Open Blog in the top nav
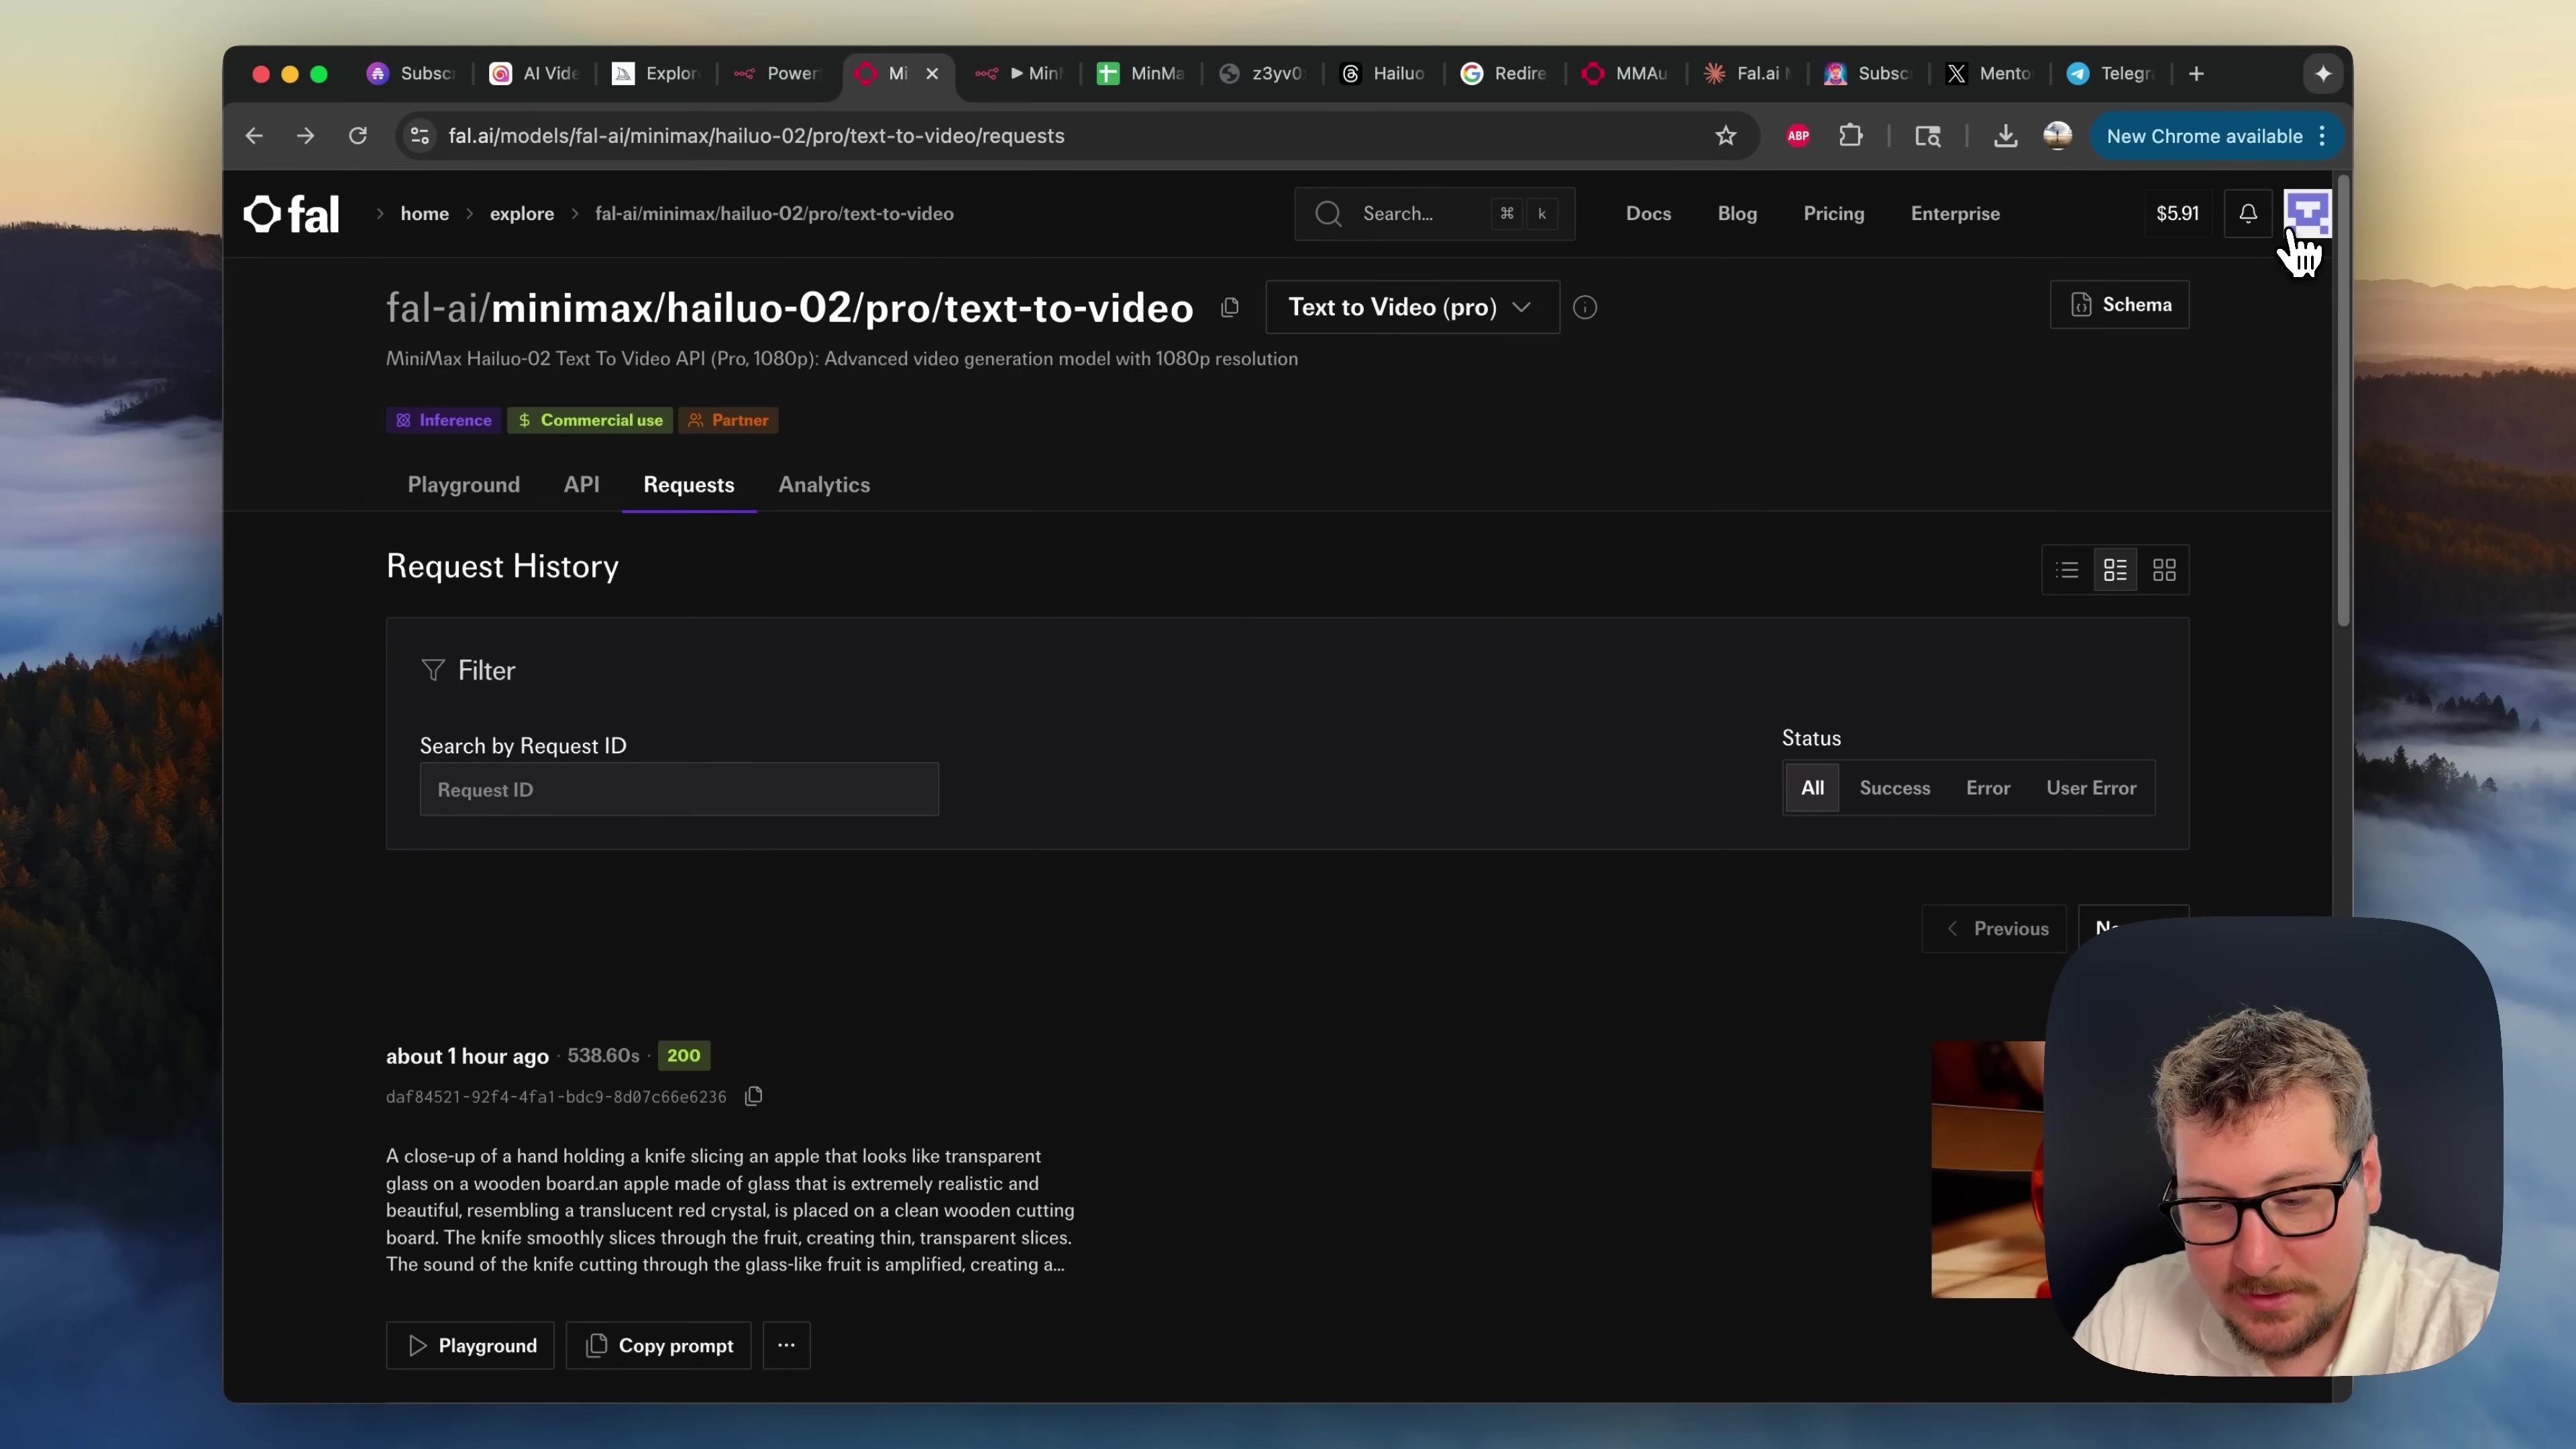 [x=1737, y=214]
